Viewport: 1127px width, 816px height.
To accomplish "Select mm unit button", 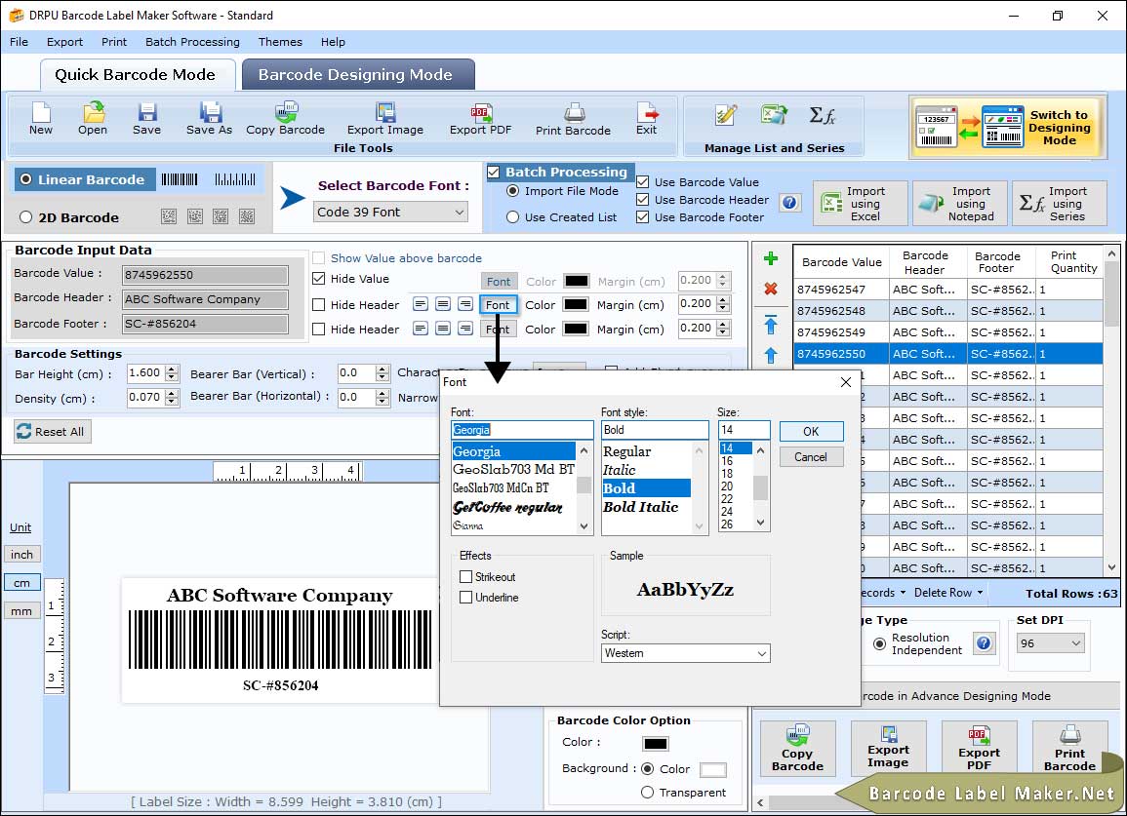I will (21, 611).
